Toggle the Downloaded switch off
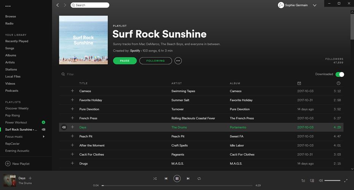 [340, 74]
